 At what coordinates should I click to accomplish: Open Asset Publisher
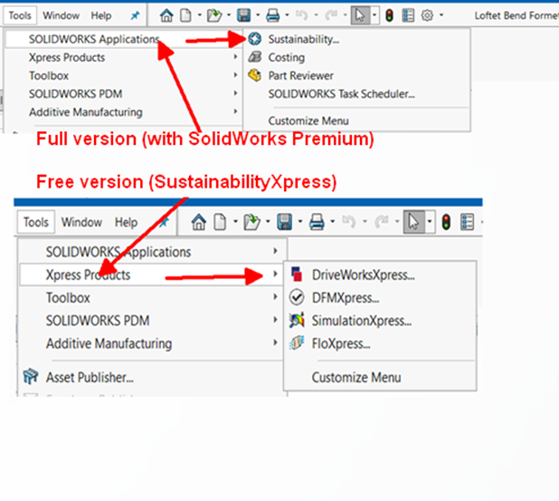click(x=90, y=377)
